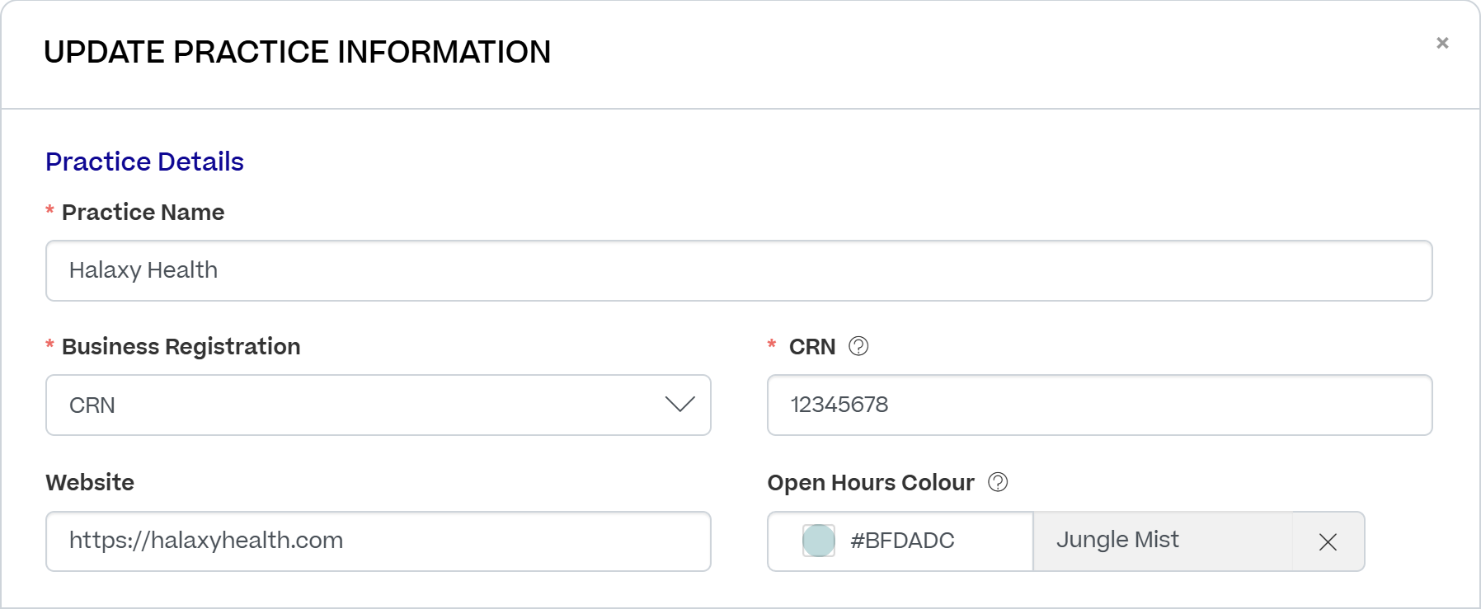Select the CRN number field 12345678

[x=1099, y=405]
